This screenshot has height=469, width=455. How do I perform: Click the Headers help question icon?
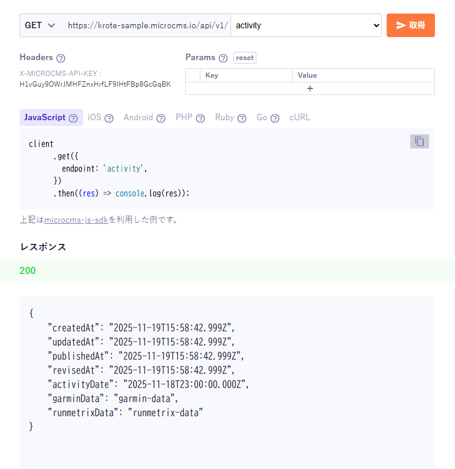point(60,58)
